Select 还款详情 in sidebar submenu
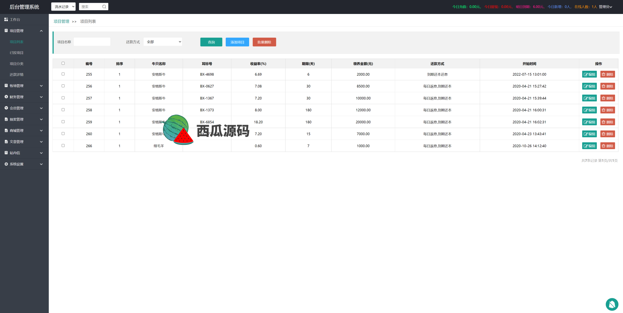The width and height of the screenshot is (623, 313). 16,75
